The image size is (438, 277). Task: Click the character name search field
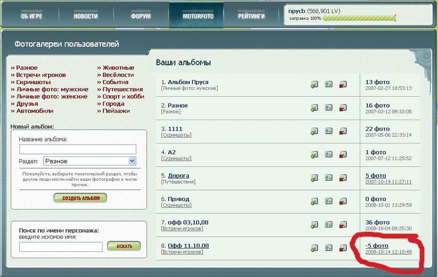(61, 246)
